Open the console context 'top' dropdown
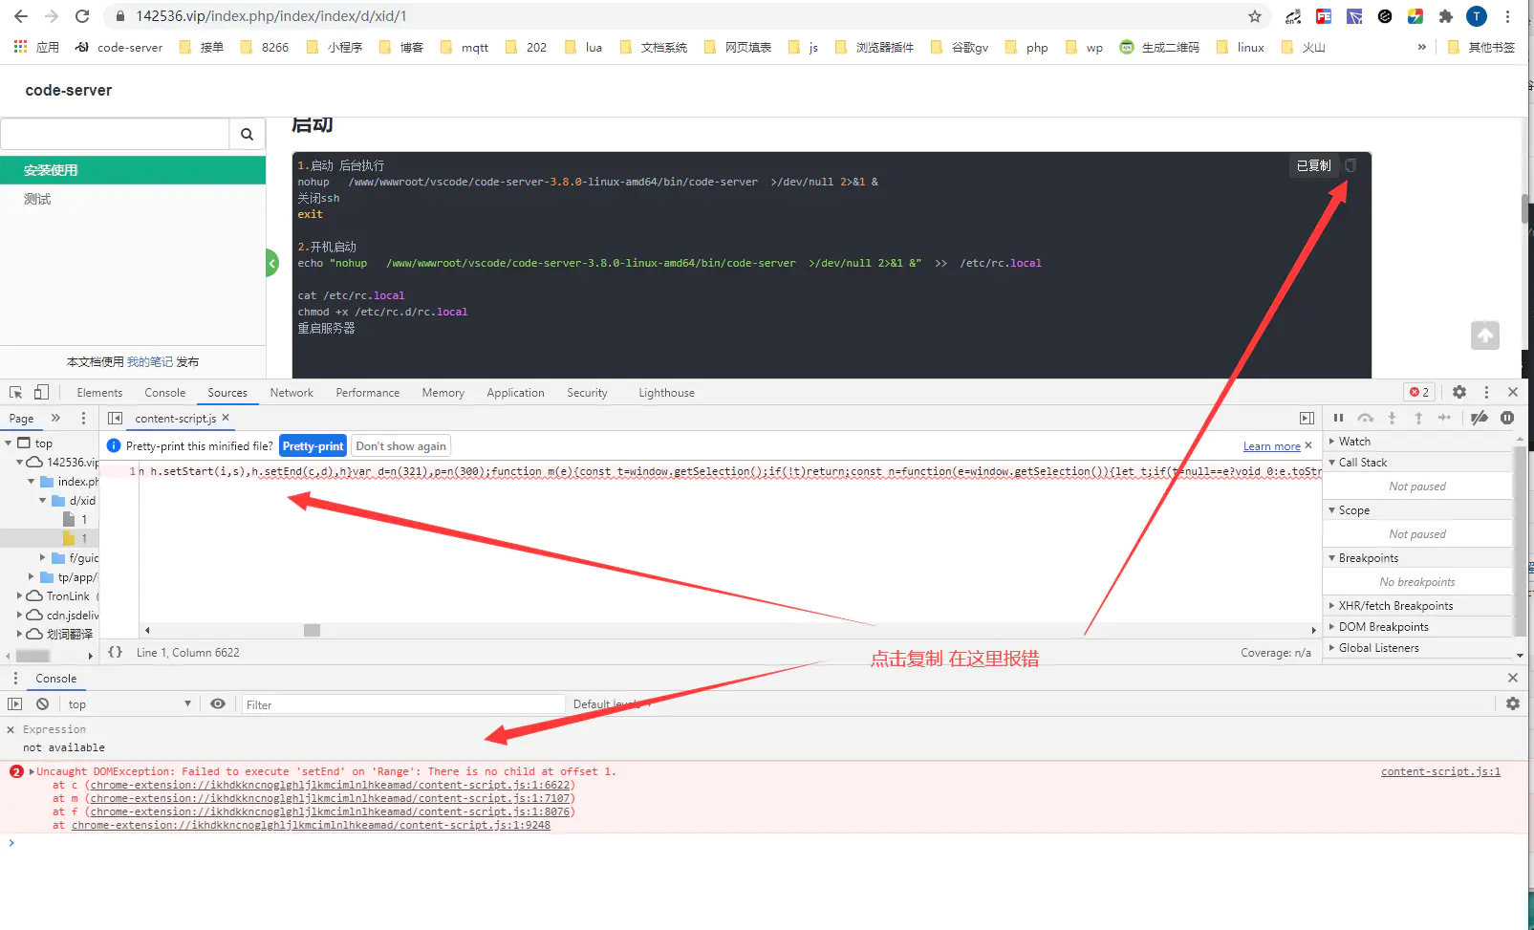The image size is (1534, 930). tap(129, 703)
